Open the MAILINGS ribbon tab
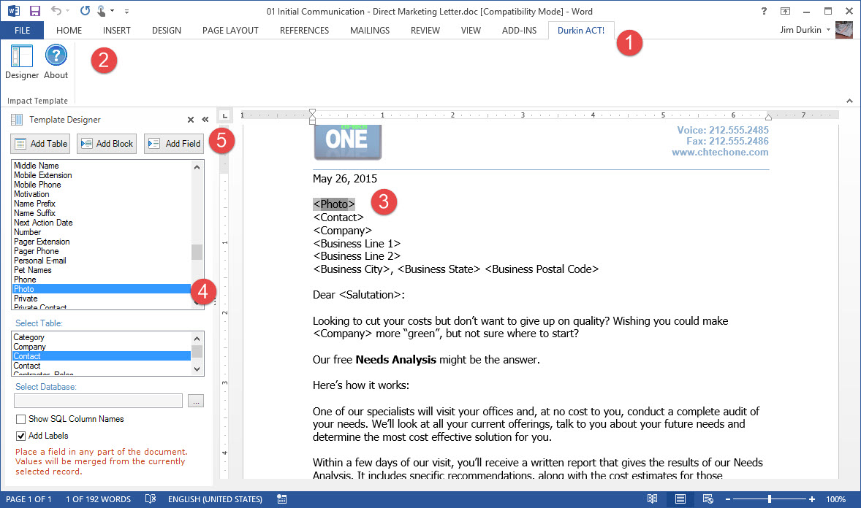Viewport: 861px width, 508px height. (x=369, y=30)
